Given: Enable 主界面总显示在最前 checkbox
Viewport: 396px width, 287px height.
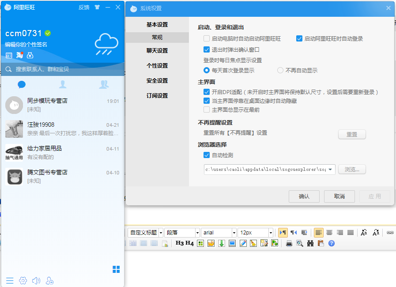Looking at the screenshot, I should pyautogui.click(x=207, y=110).
